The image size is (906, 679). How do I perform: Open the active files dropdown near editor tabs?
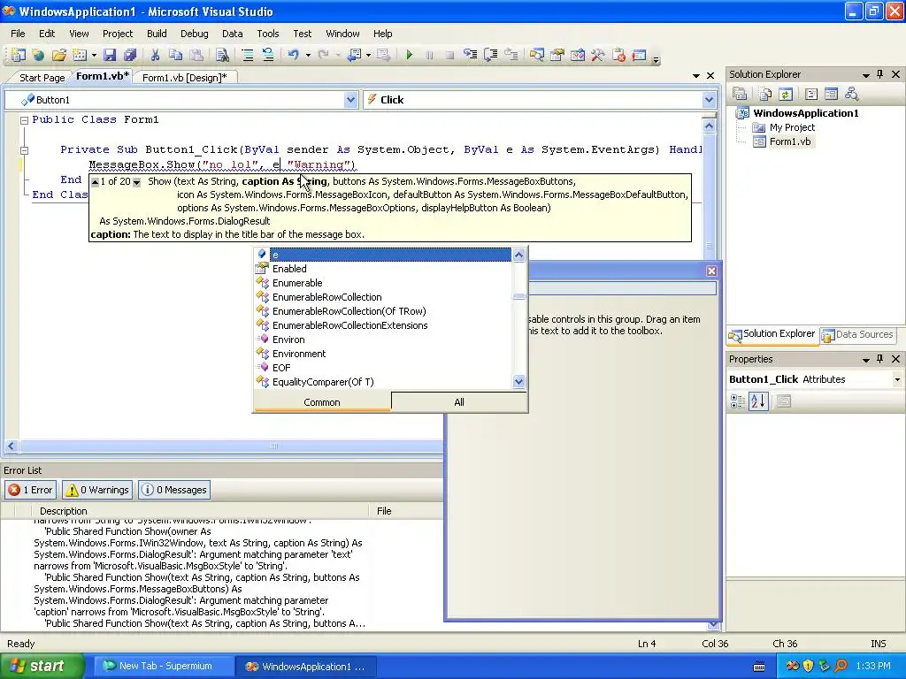[696, 76]
